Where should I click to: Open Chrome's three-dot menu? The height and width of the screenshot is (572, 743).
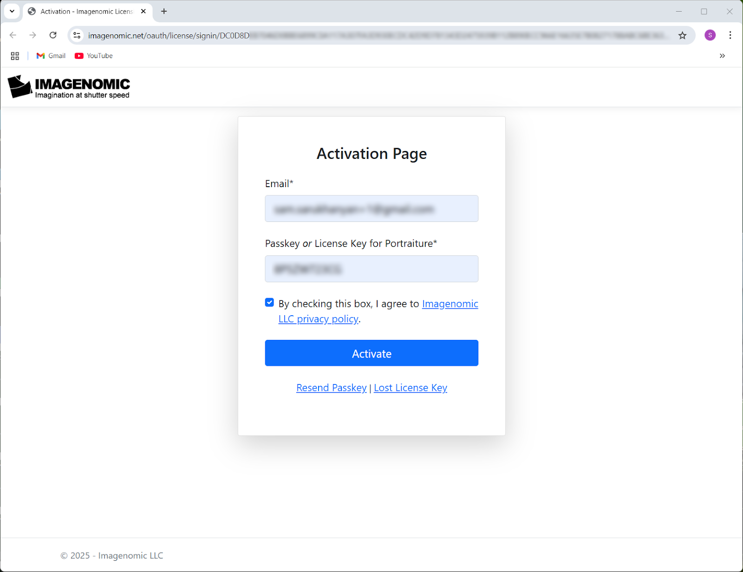(730, 35)
